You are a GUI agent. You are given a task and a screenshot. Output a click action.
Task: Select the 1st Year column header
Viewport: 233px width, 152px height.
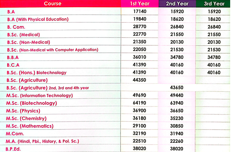139,4
